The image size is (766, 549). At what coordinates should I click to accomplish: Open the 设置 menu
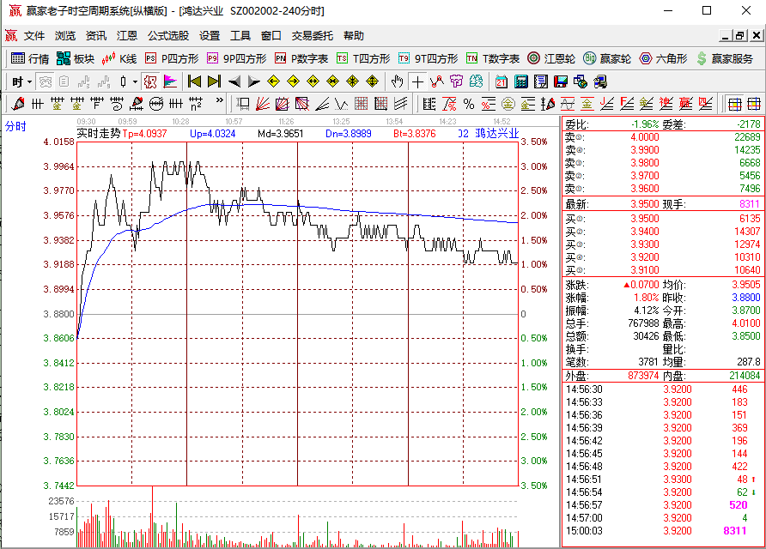(210, 36)
